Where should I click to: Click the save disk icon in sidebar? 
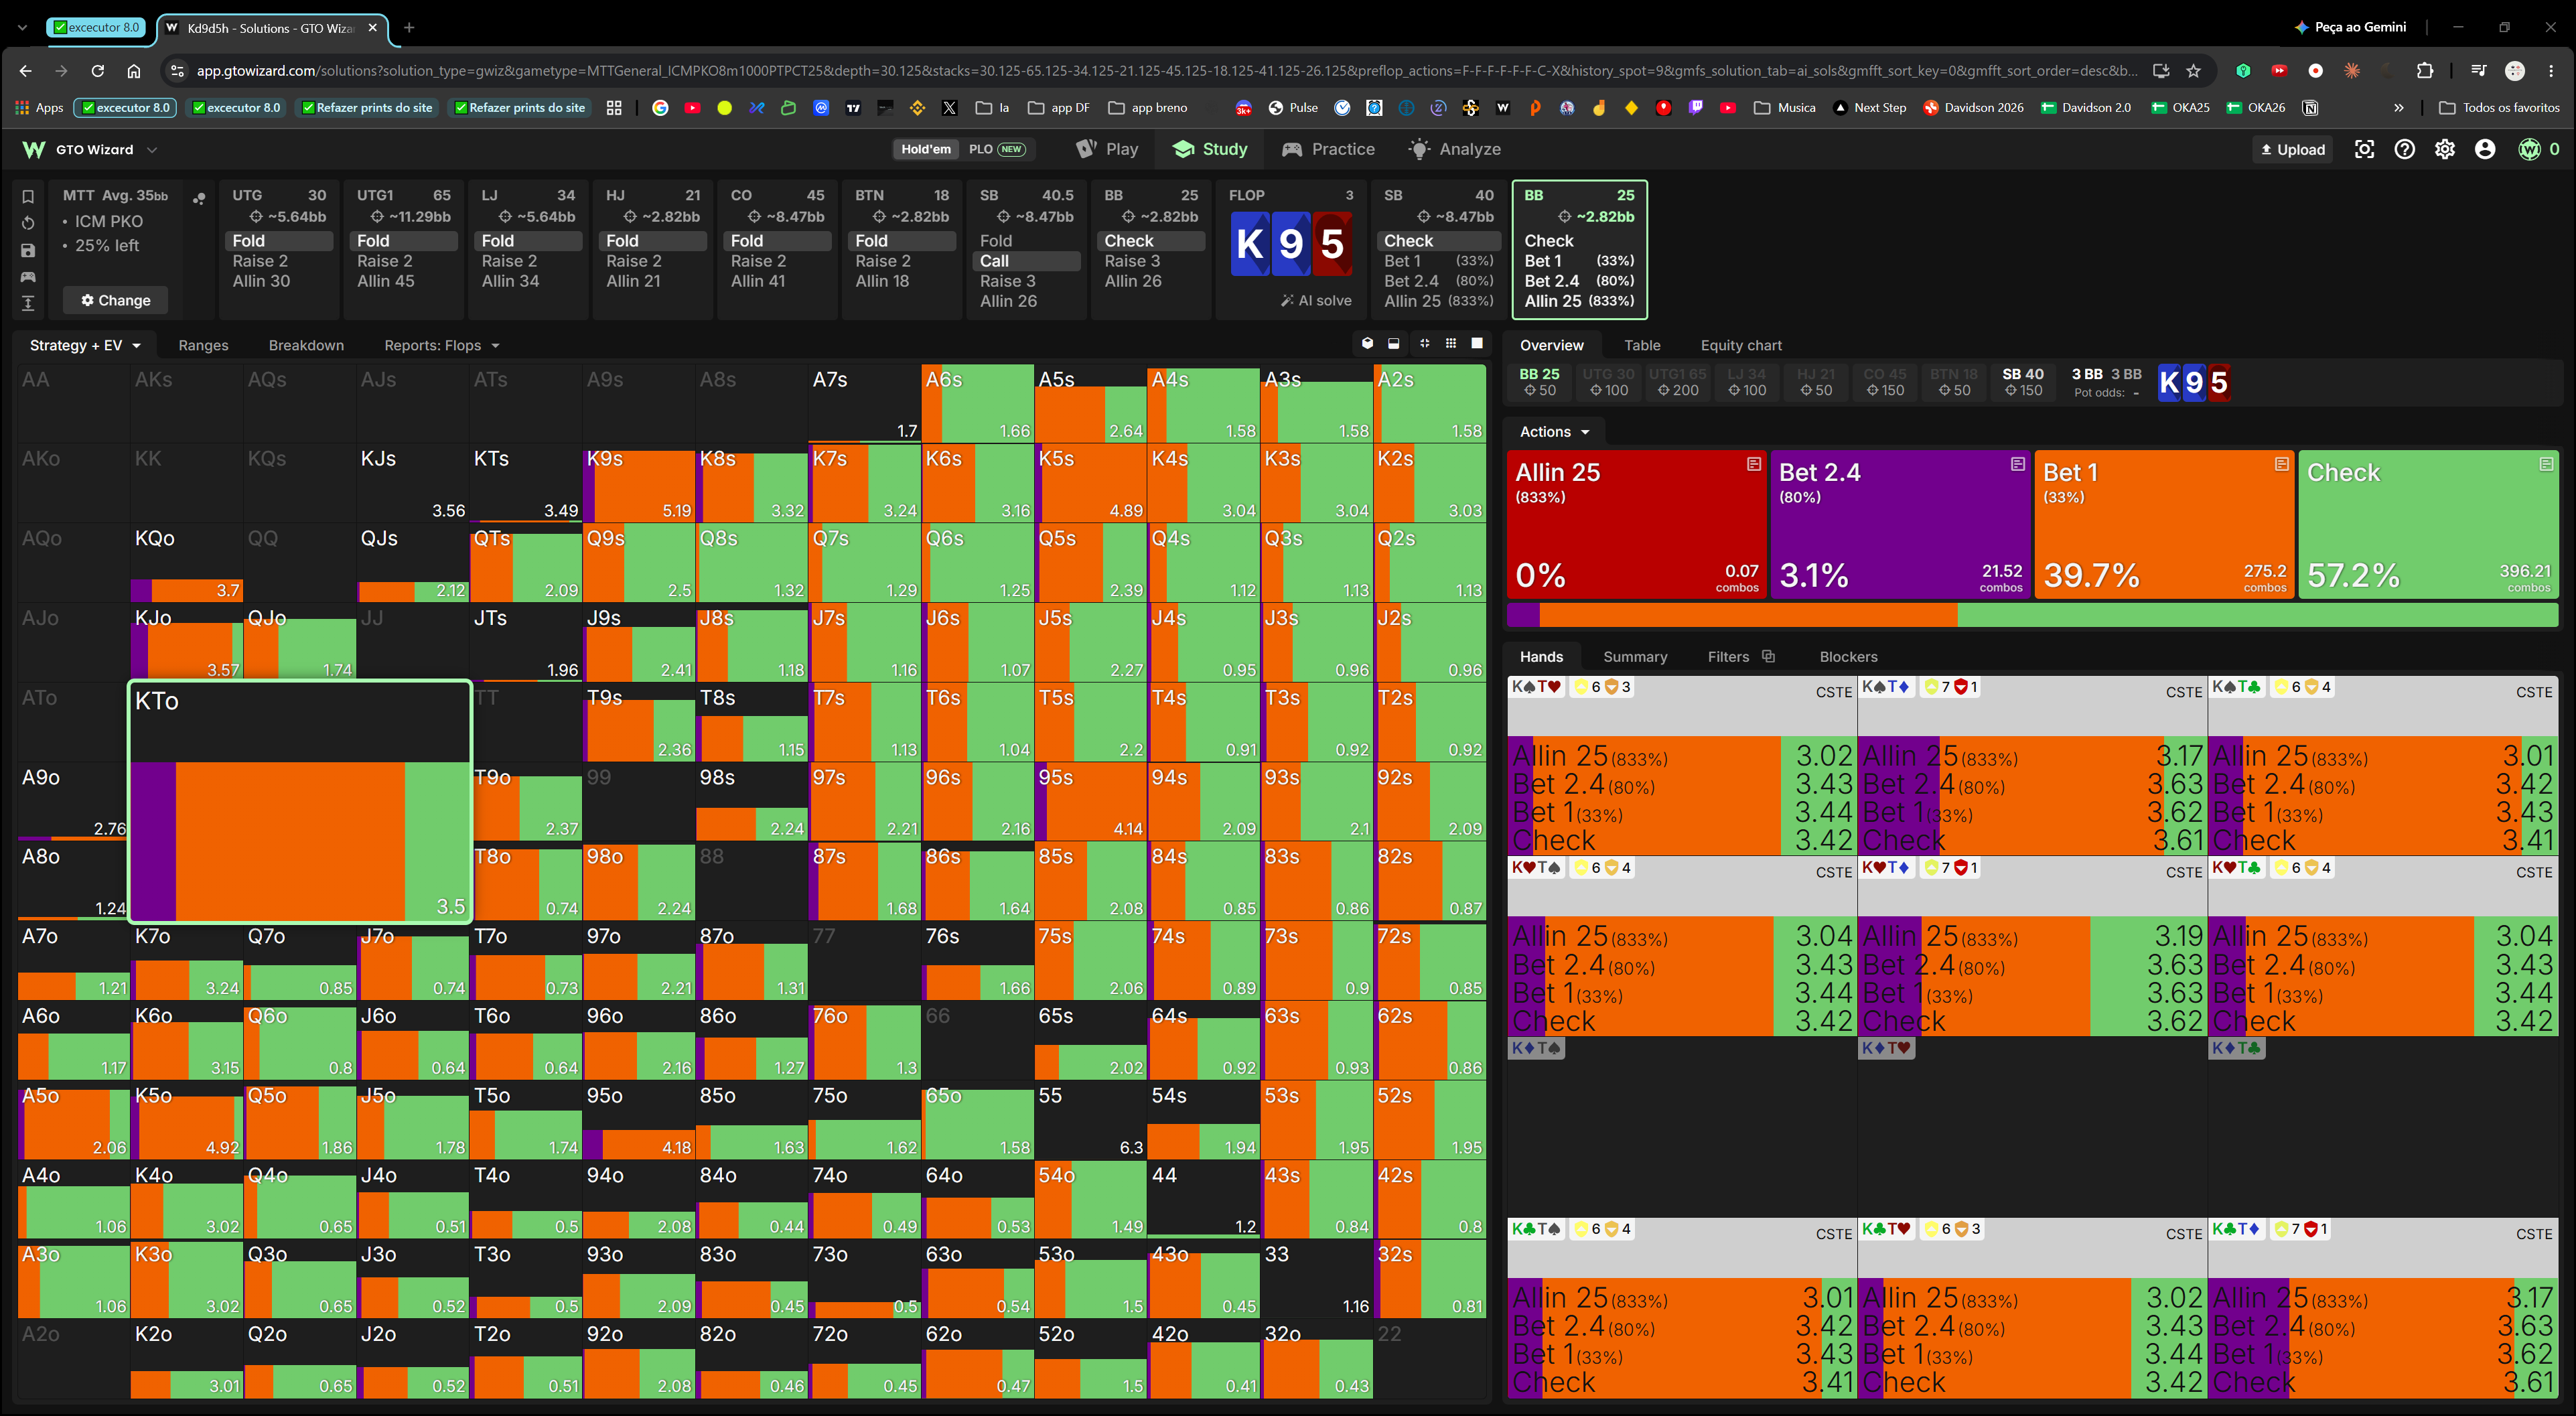28,250
